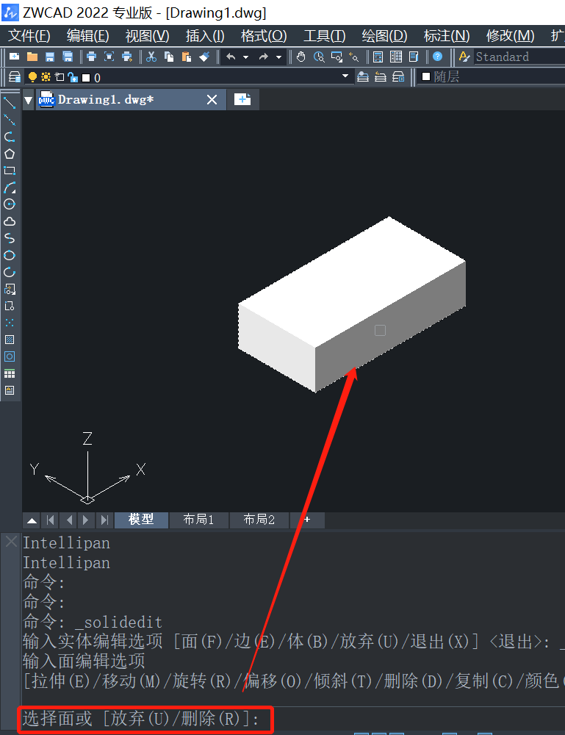The image size is (565, 735).
Task: Click the Pan hand icon in toolbar
Action: (301, 57)
